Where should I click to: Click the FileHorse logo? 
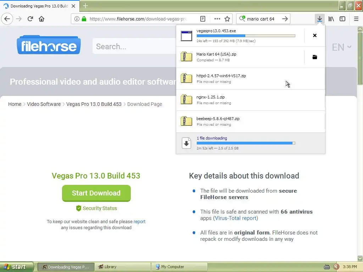coord(49,45)
